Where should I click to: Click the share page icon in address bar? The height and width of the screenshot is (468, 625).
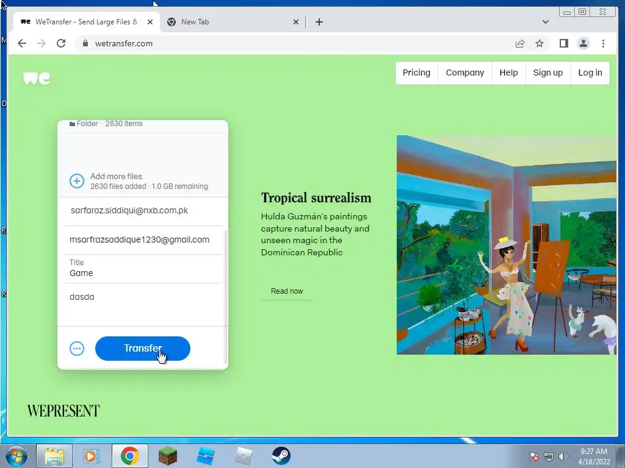coord(520,43)
